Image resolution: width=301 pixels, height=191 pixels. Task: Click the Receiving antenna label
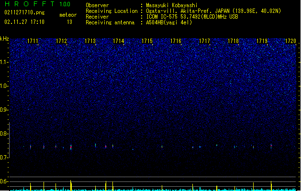click(x=110, y=22)
